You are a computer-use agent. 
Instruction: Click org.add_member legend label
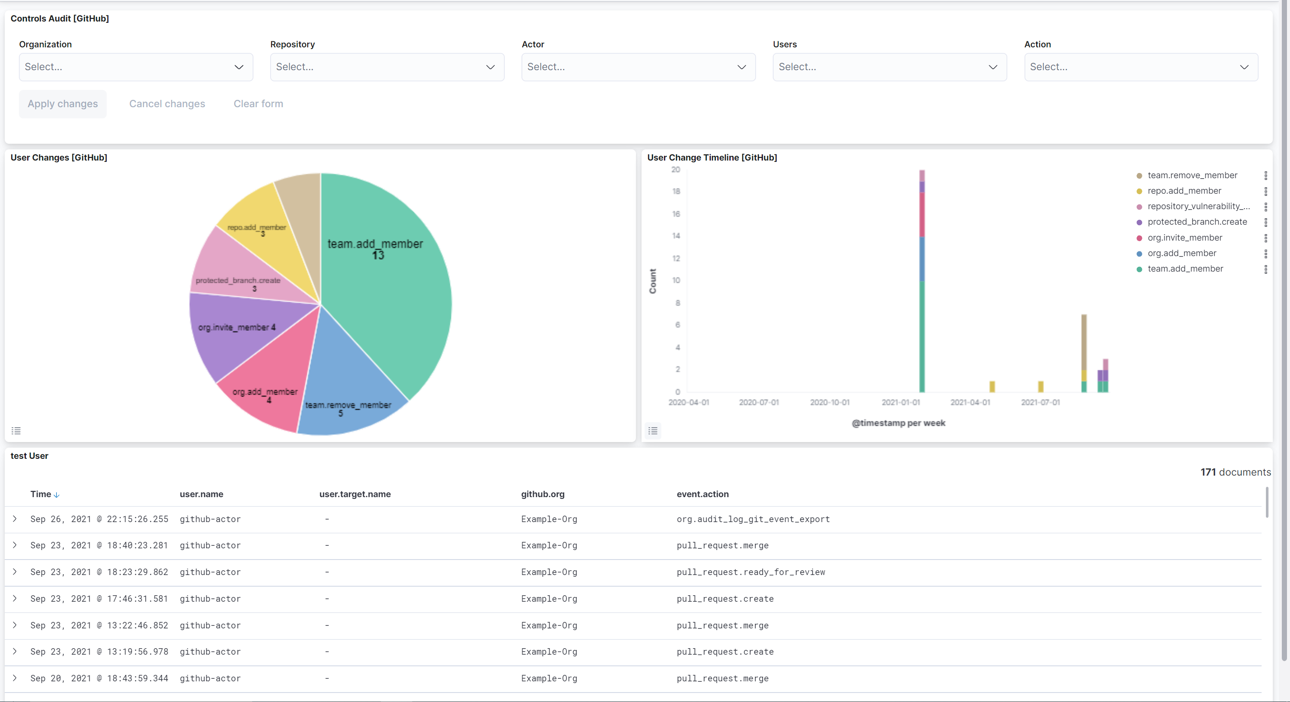1182,254
